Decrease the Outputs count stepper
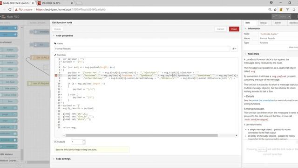The height and width of the screenshot is (168, 298). pos(84,143)
